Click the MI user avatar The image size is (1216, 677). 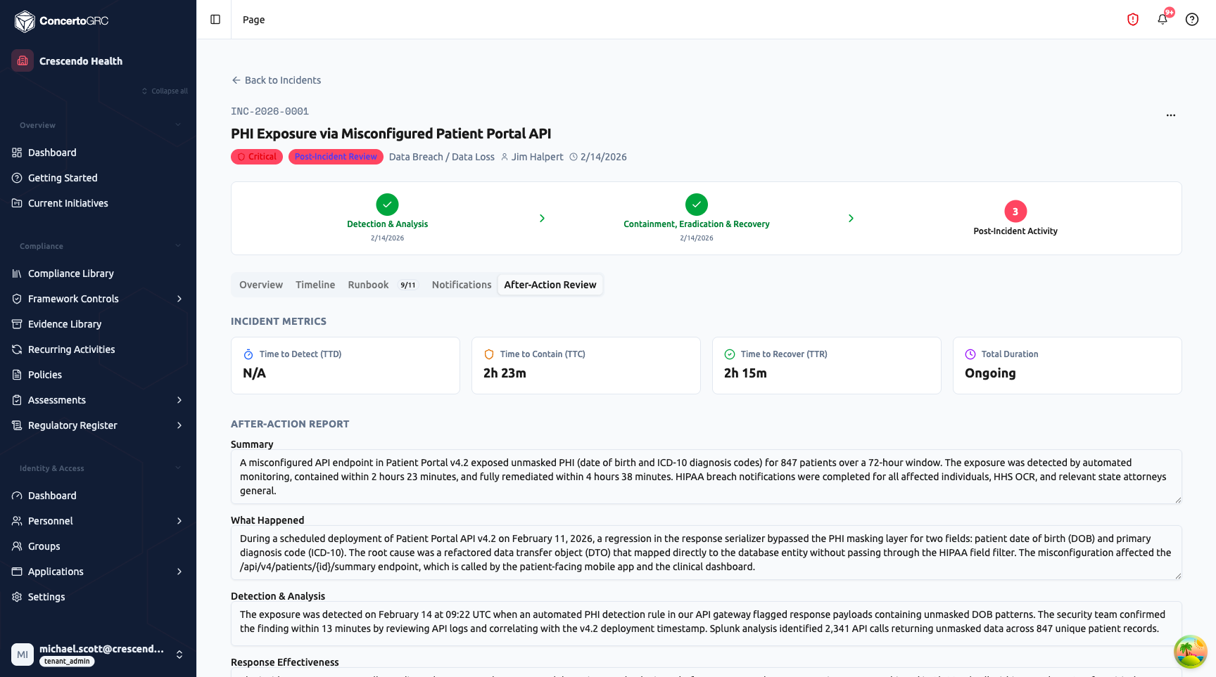[x=23, y=655]
